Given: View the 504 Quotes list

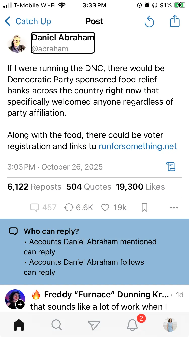Looking at the screenshot, I should [88, 187].
